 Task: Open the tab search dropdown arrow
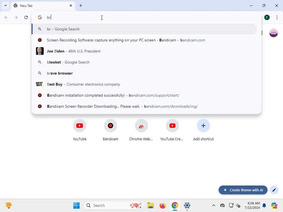(6, 6)
